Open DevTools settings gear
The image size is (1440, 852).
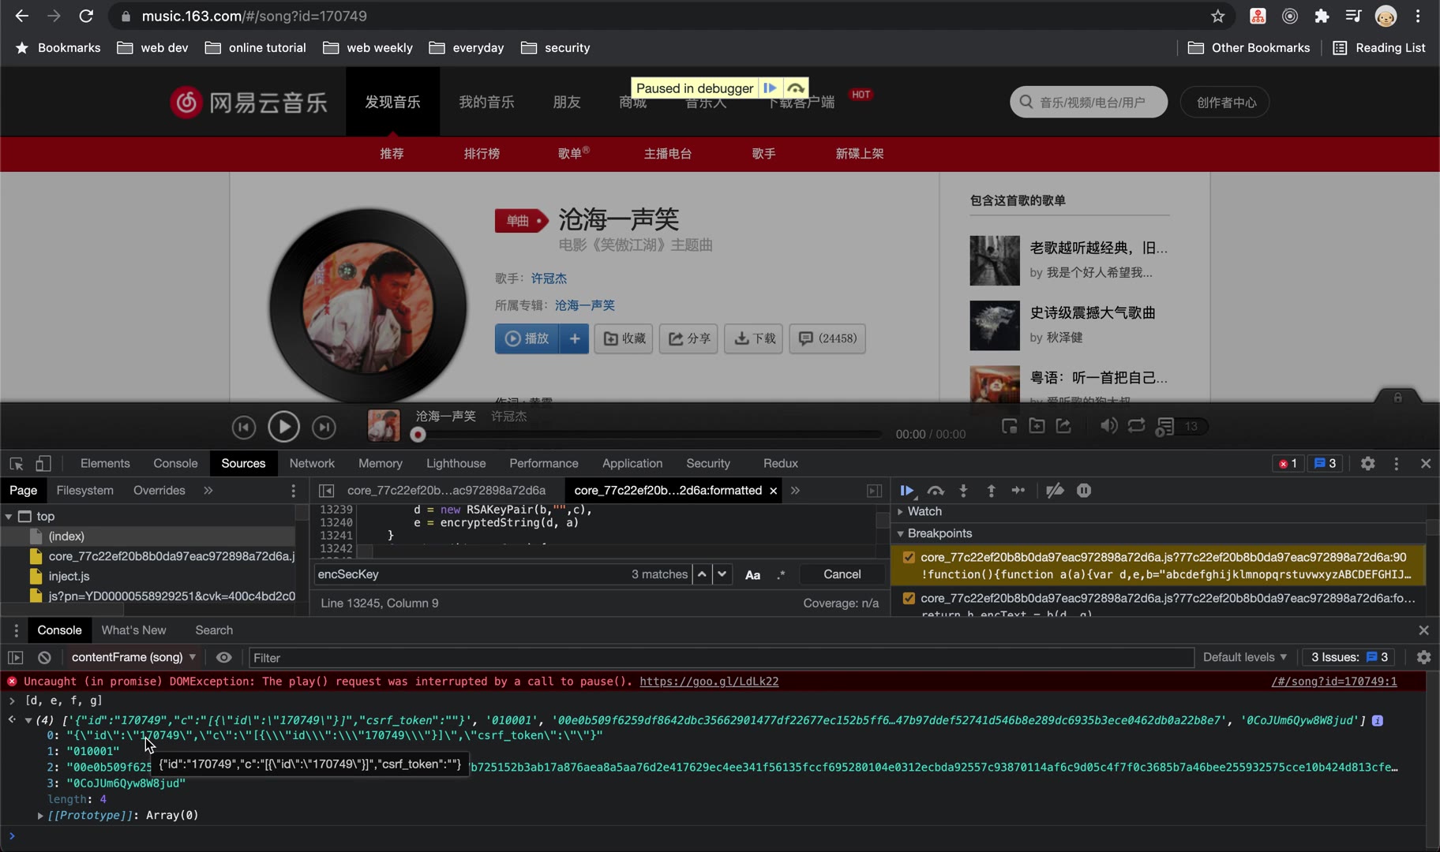(x=1367, y=464)
